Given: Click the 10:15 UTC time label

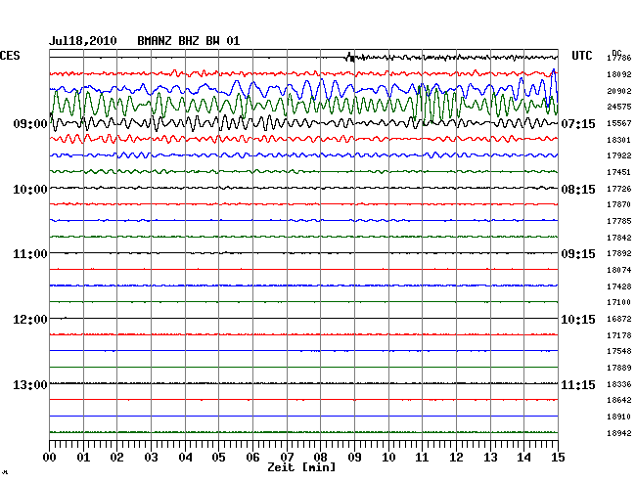Looking at the screenshot, I should [578, 320].
